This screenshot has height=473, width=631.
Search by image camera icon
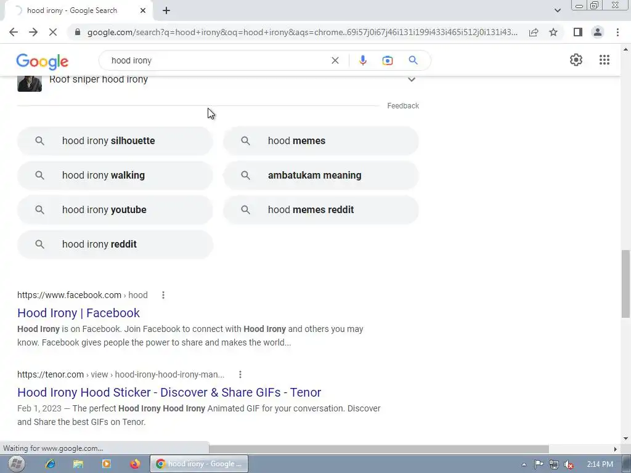387,60
